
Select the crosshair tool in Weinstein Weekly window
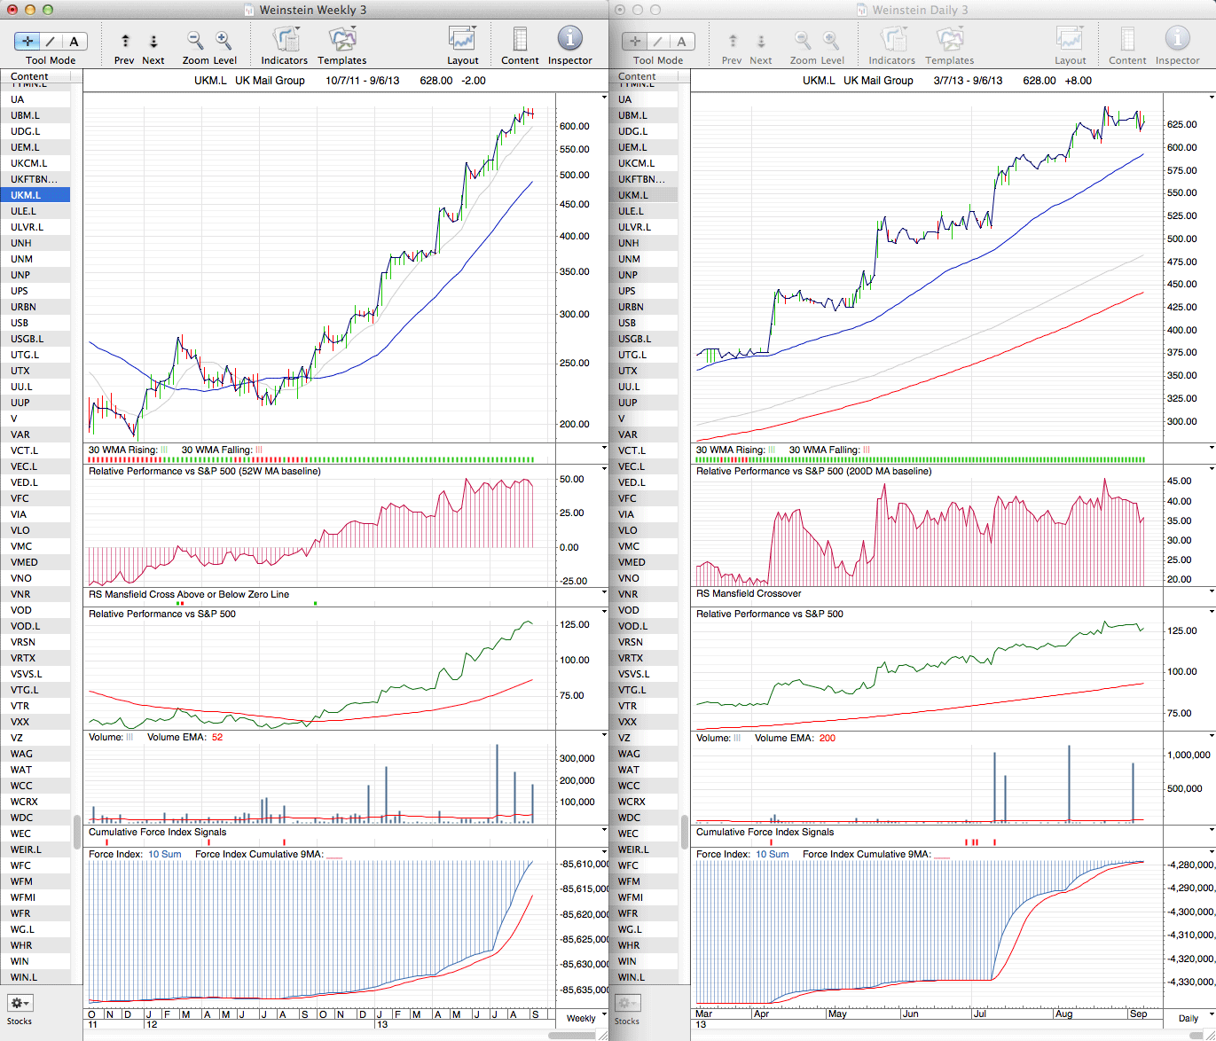click(x=27, y=41)
